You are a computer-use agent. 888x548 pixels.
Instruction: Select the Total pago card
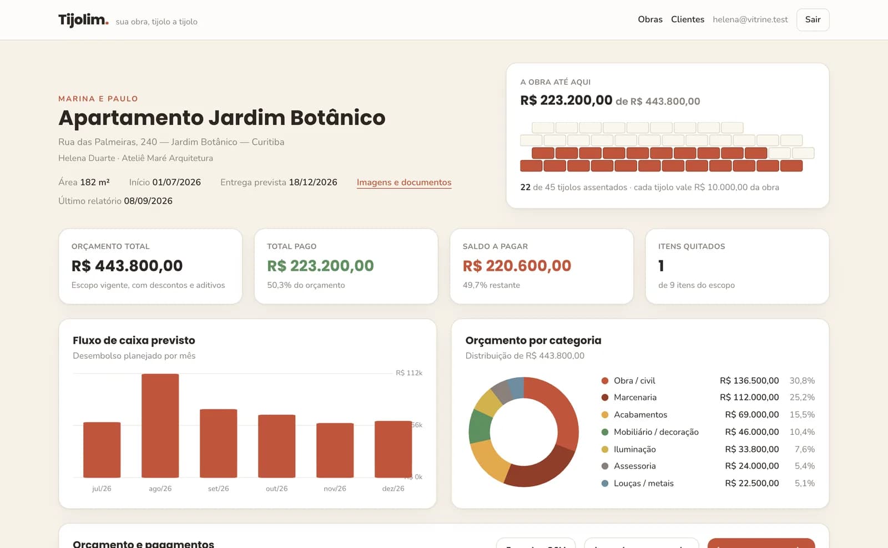point(346,266)
